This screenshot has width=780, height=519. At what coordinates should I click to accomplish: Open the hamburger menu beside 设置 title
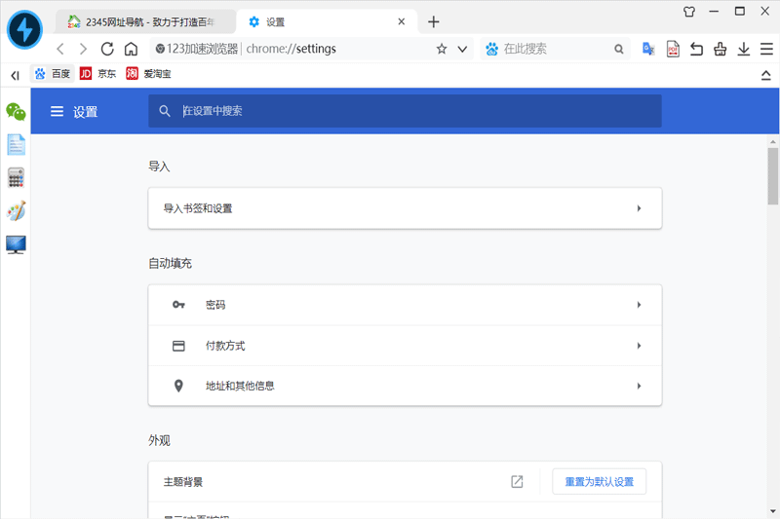point(57,111)
